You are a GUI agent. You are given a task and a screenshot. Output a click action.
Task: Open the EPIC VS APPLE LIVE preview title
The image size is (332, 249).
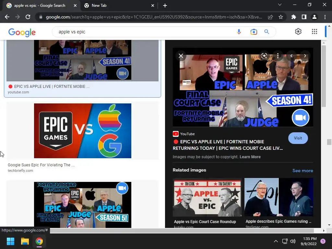(228, 145)
